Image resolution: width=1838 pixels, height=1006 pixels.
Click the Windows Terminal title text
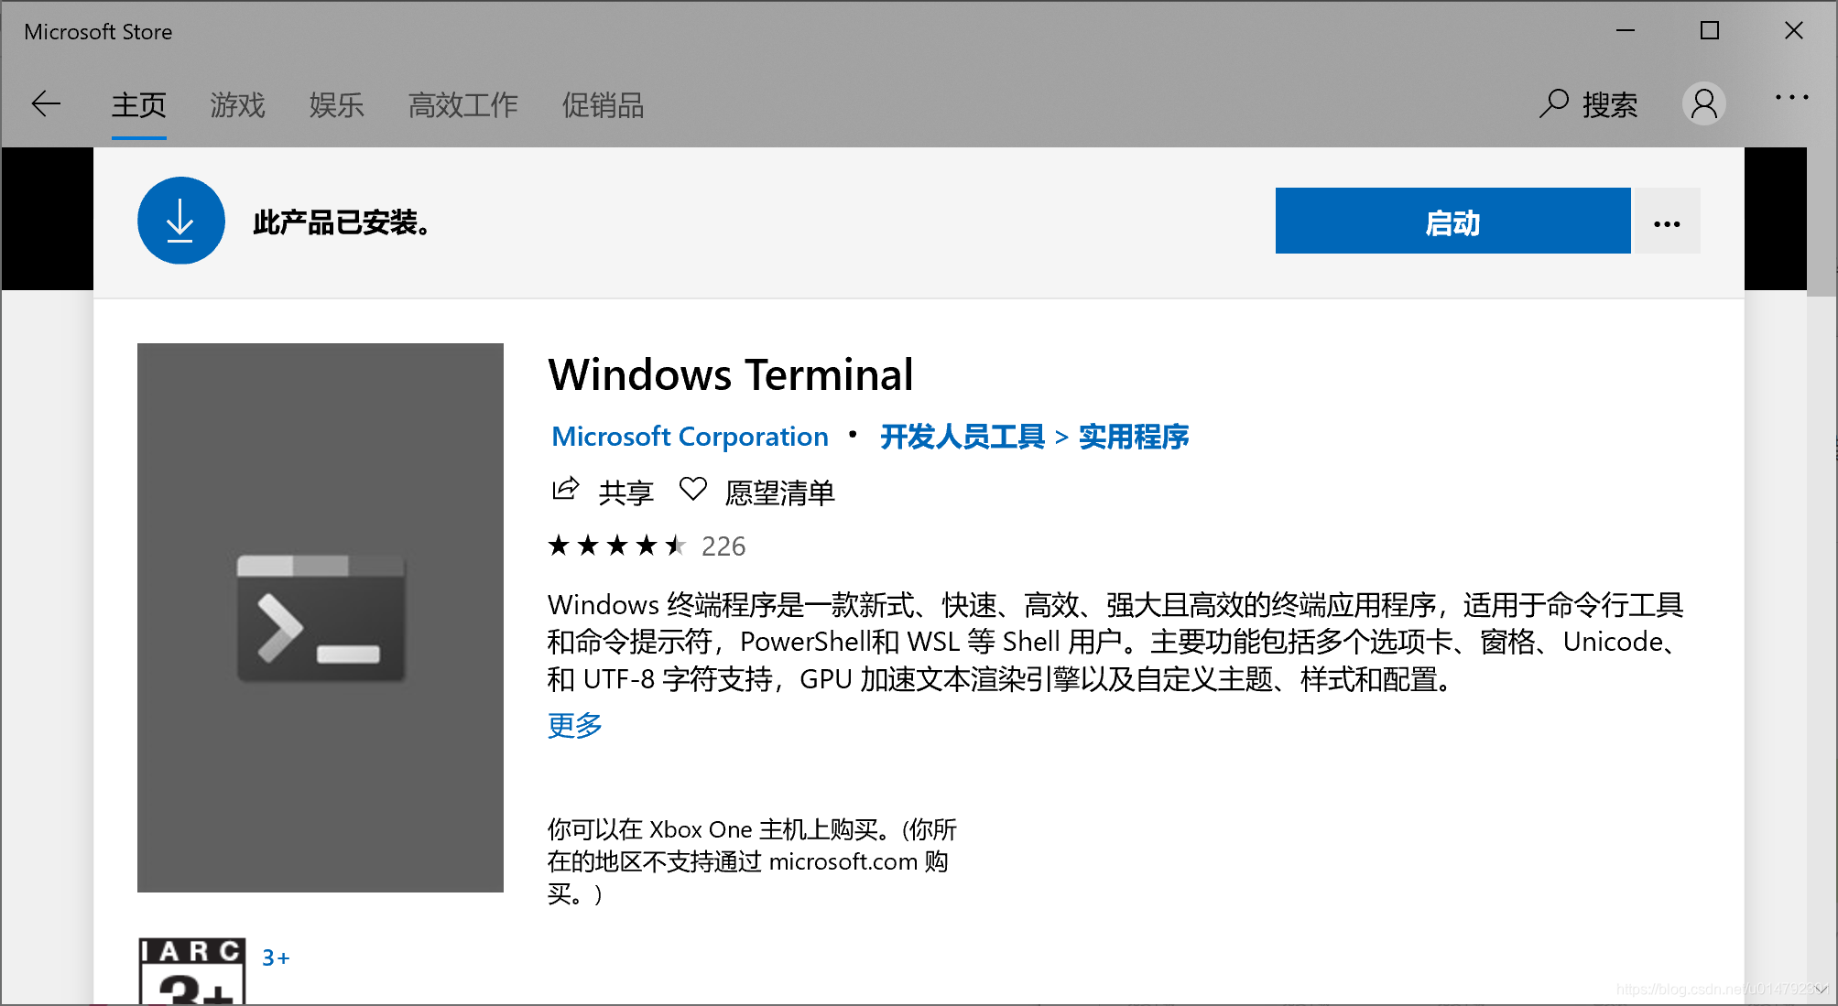[x=731, y=374]
